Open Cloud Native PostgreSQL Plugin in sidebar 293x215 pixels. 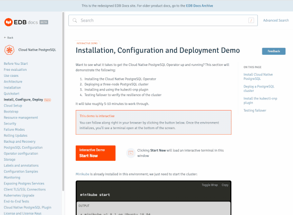point(28,207)
